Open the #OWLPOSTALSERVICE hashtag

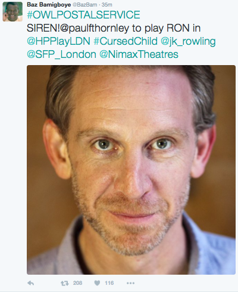83,15
